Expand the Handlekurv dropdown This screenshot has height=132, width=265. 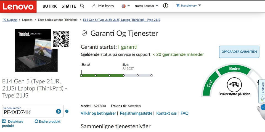tap(200, 6)
